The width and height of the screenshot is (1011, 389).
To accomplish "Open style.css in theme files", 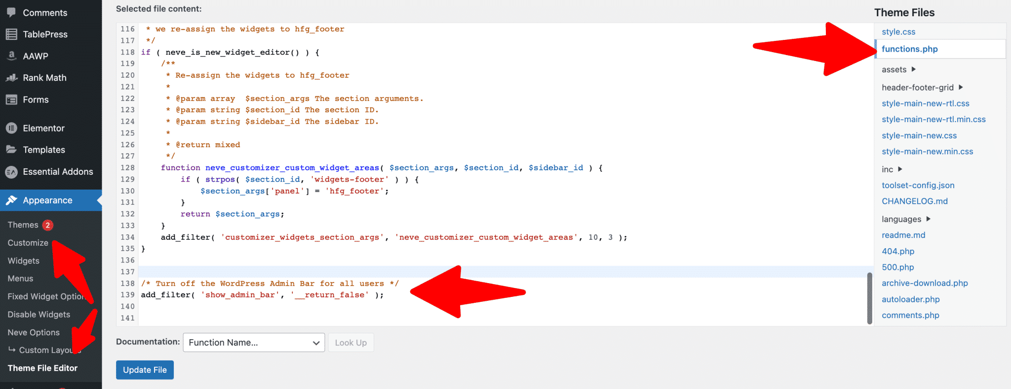I will (898, 32).
